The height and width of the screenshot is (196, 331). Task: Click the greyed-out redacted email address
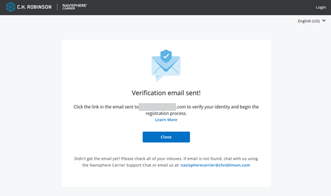(x=157, y=107)
